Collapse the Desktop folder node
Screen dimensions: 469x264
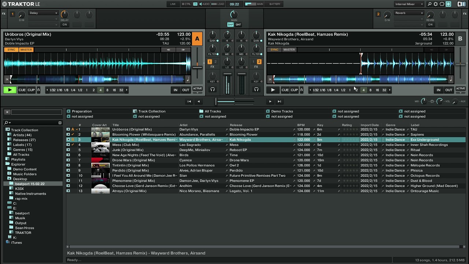pyautogui.click(x=10, y=179)
